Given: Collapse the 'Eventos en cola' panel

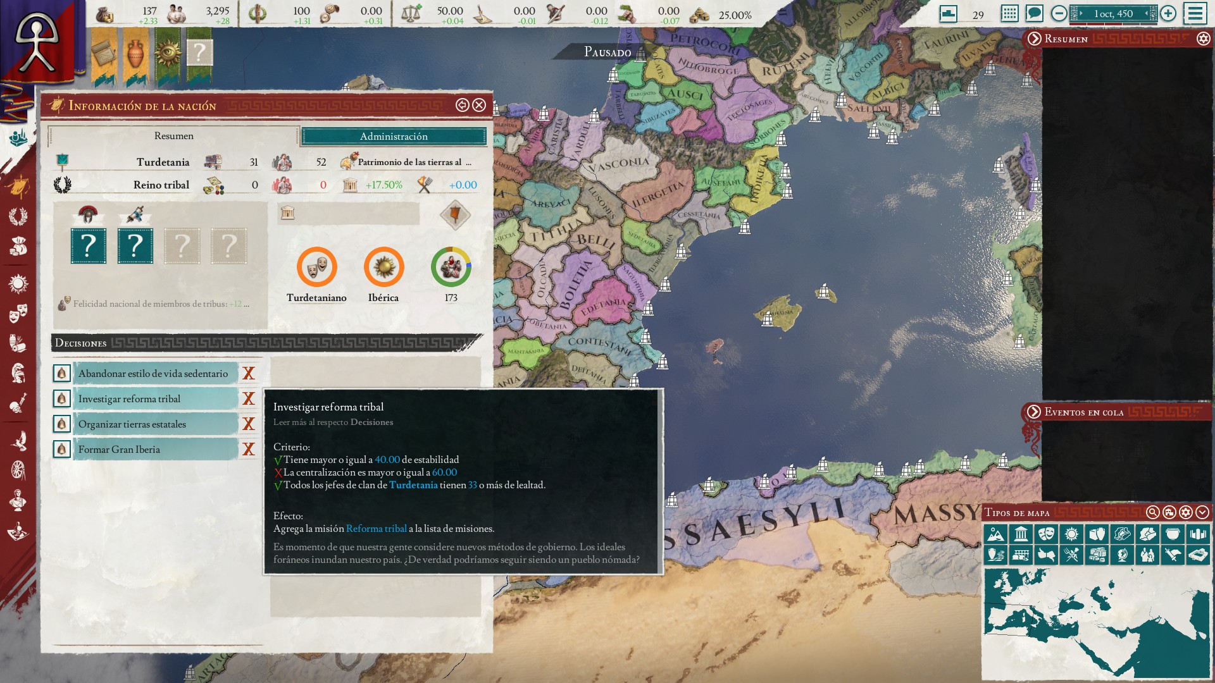Looking at the screenshot, I should click(1034, 412).
